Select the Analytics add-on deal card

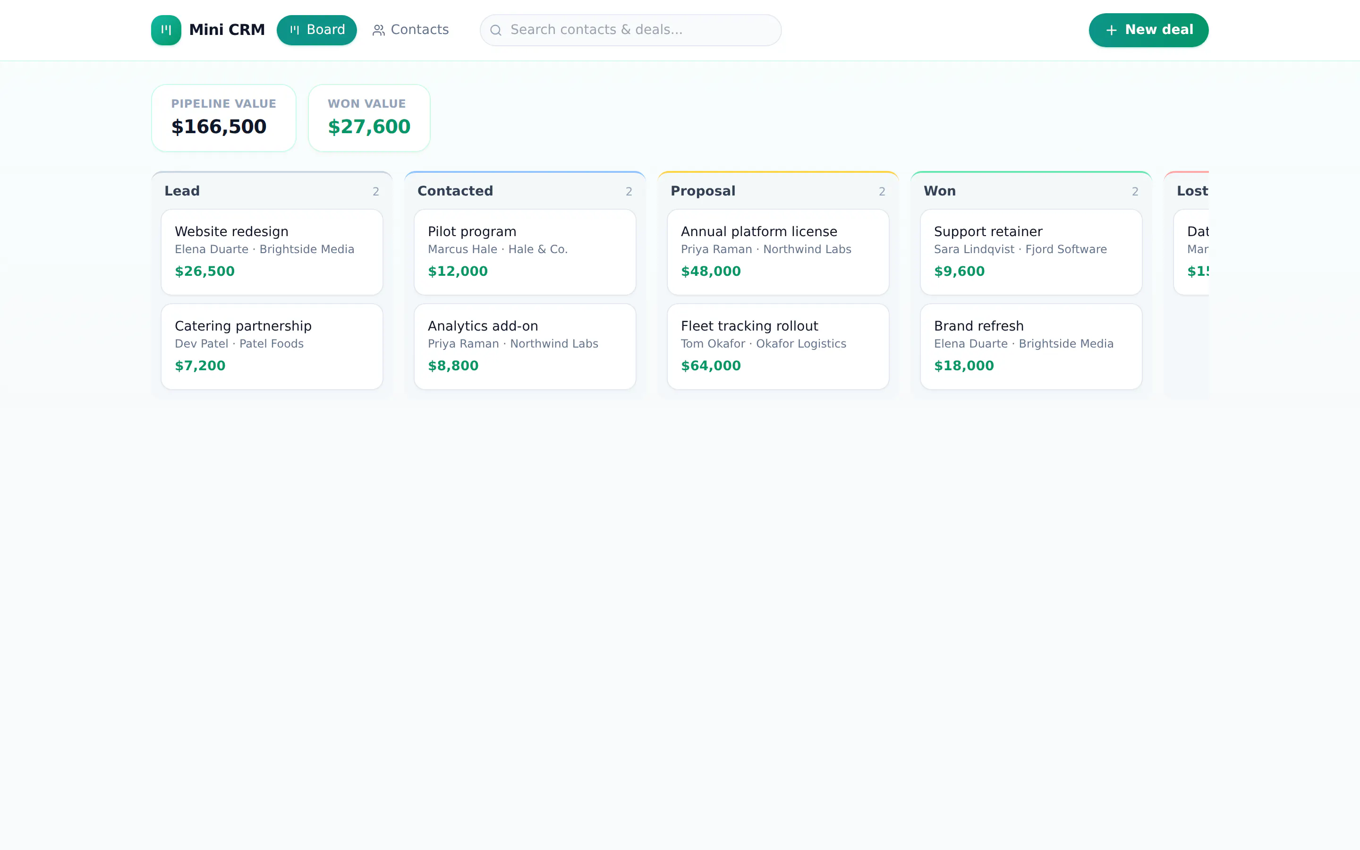click(x=525, y=347)
